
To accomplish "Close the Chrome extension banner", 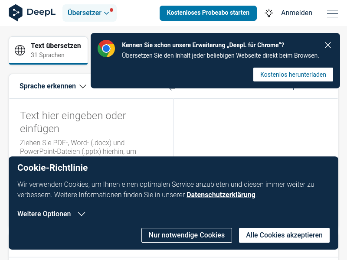I will click(328, 45).
